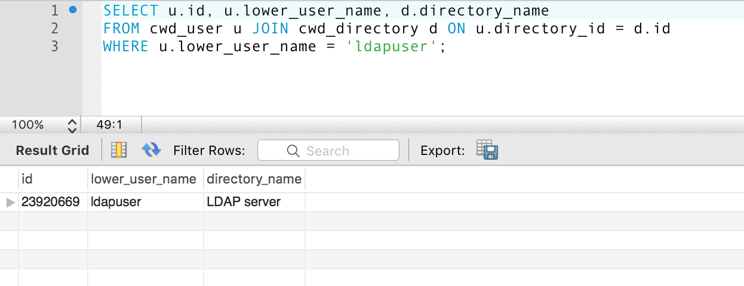Select row marker arrow for row 23920669

[10, 202]
